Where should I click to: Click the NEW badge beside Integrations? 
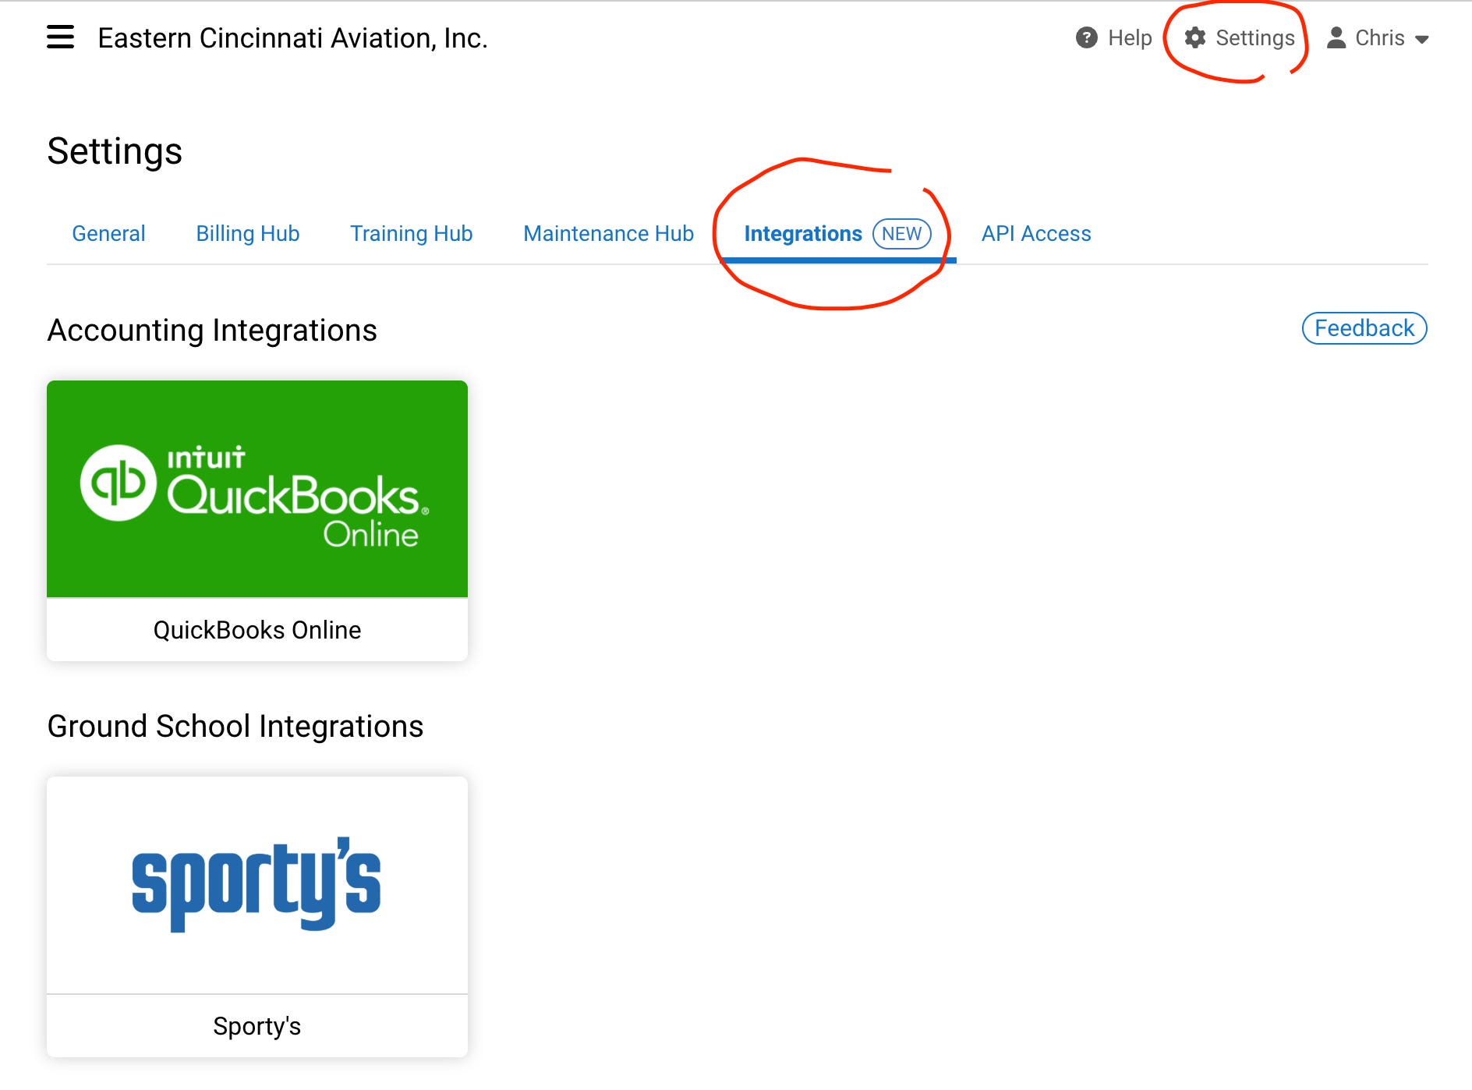901,234
